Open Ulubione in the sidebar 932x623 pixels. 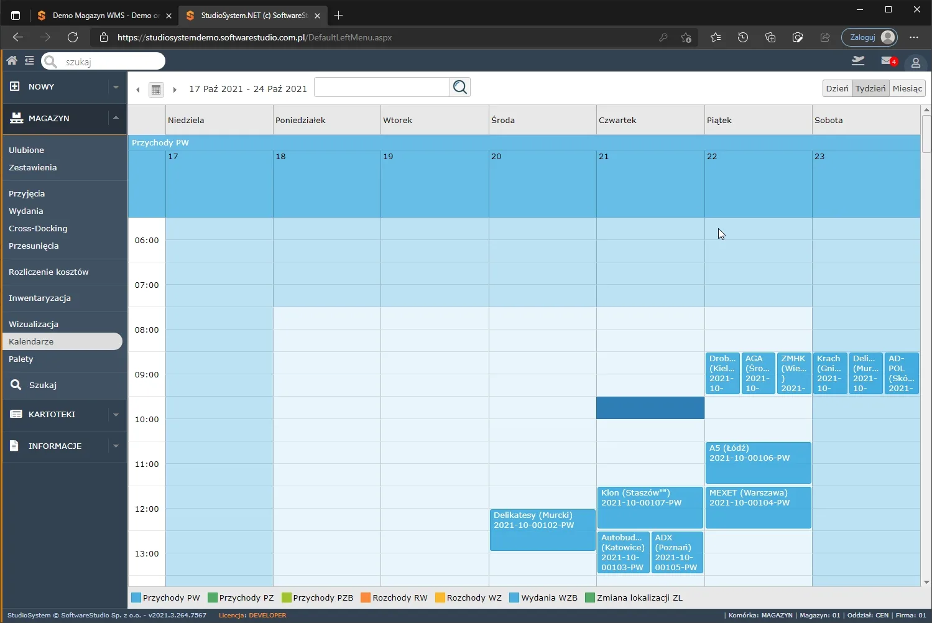tap(26, 150)
